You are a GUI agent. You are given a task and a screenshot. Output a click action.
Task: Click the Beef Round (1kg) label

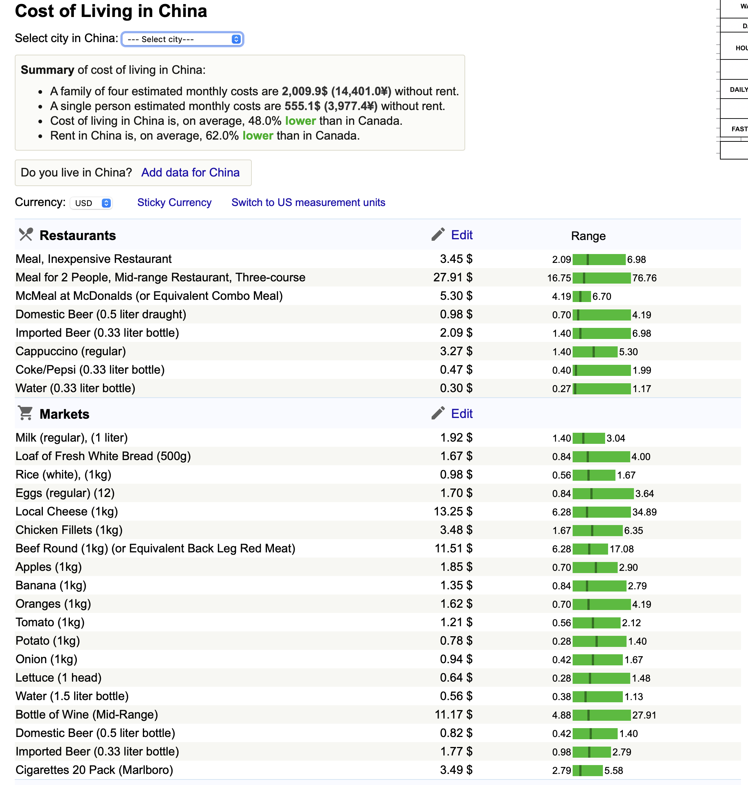coord(155,548)
